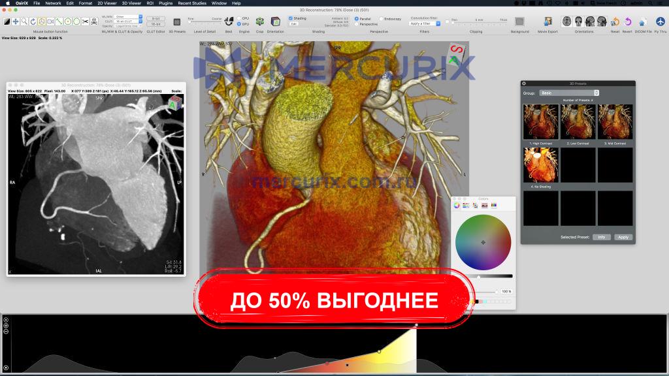
Task: Open the CLUT dropdown
Action: point(129,22)
